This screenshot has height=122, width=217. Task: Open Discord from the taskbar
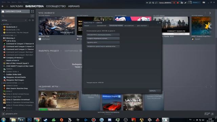(x=110, y=120)
